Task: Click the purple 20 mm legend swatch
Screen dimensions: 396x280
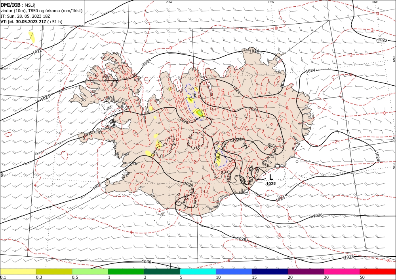Action: coord(306,271)
